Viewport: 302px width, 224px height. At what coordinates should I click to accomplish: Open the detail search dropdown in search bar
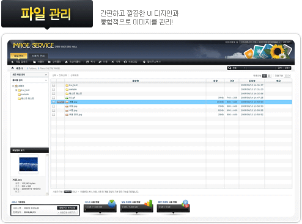click(x=287, y=68)
